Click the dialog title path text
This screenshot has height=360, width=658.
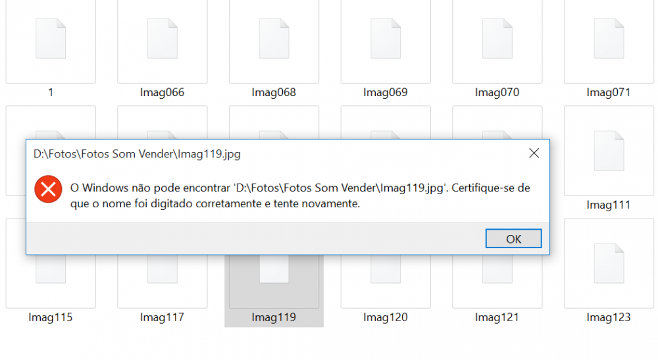pyautogui.click(x=137, y=155)
